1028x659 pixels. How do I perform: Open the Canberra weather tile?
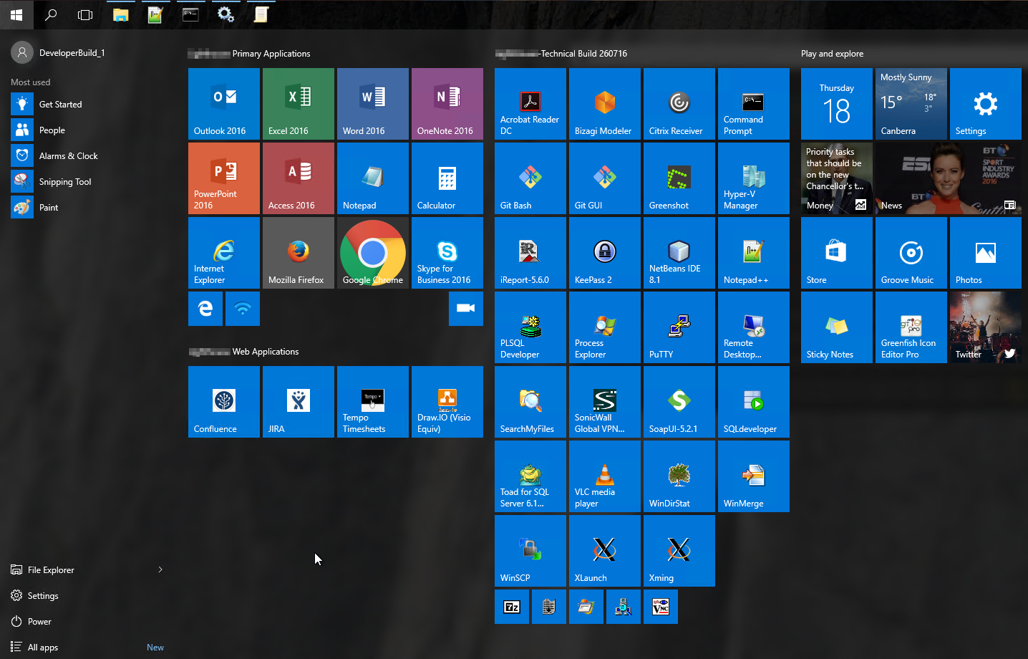click(x=911, y=104)
